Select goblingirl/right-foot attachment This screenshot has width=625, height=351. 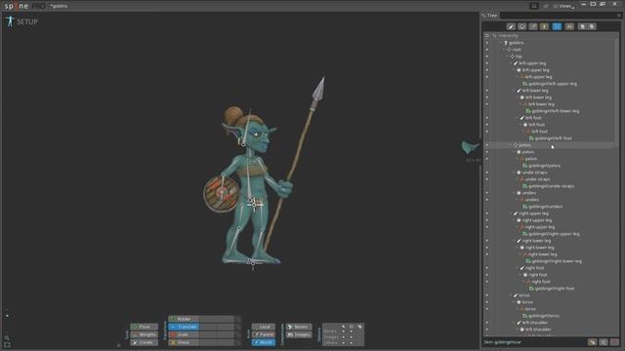click(x=555, y=289)
